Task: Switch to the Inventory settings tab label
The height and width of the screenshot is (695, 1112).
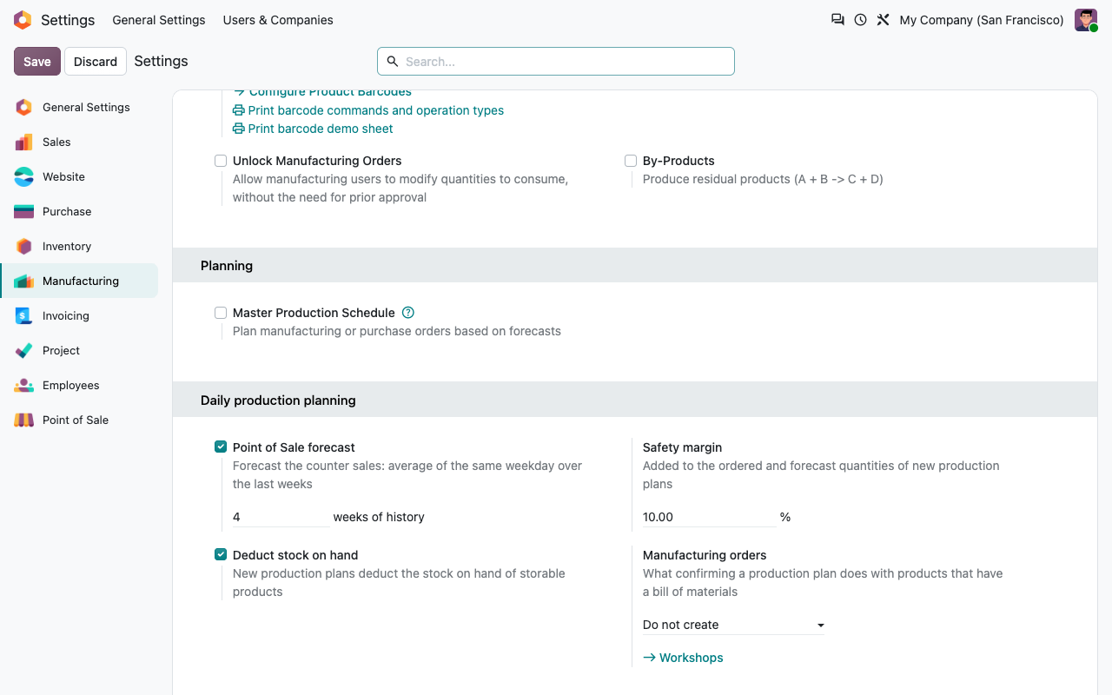Action: point(67,247)
